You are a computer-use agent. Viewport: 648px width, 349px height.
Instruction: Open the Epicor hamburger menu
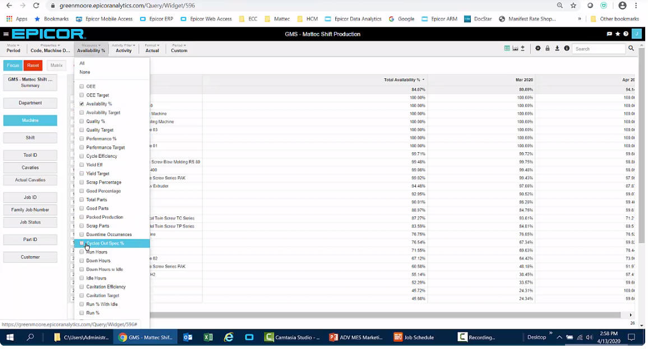pyautogui.click(x=6, y=34)
